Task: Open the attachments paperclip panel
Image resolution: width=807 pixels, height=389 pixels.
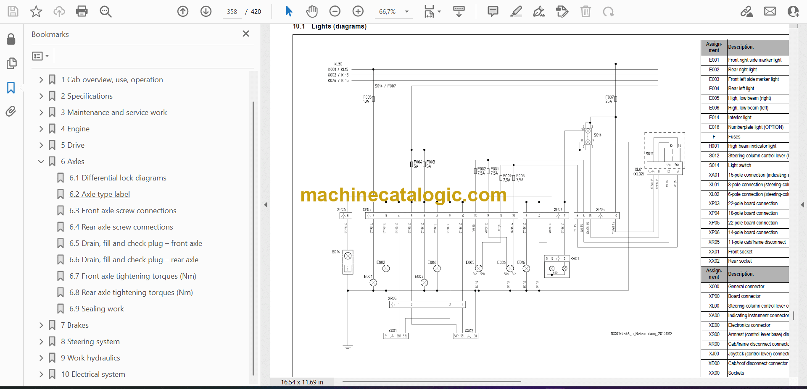Action: (x=11, y=111)
